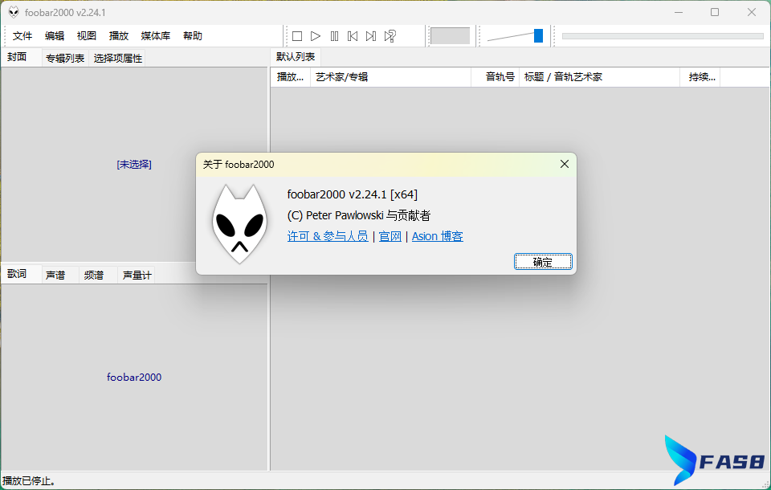Close the foobar2000 main window
Screen dimensions: 771x490
(x=752, y=12)
